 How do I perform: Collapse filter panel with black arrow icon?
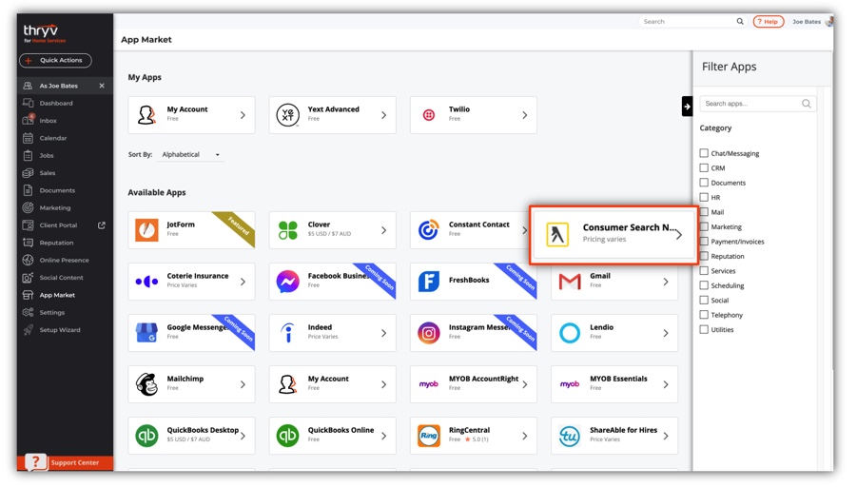point(687,107)
